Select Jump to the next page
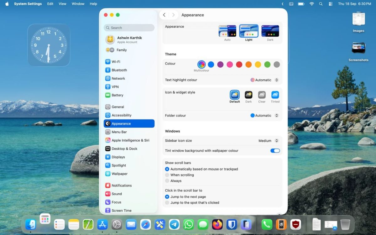The width and height of the screenshot is (376, 235). coord(167,197)
